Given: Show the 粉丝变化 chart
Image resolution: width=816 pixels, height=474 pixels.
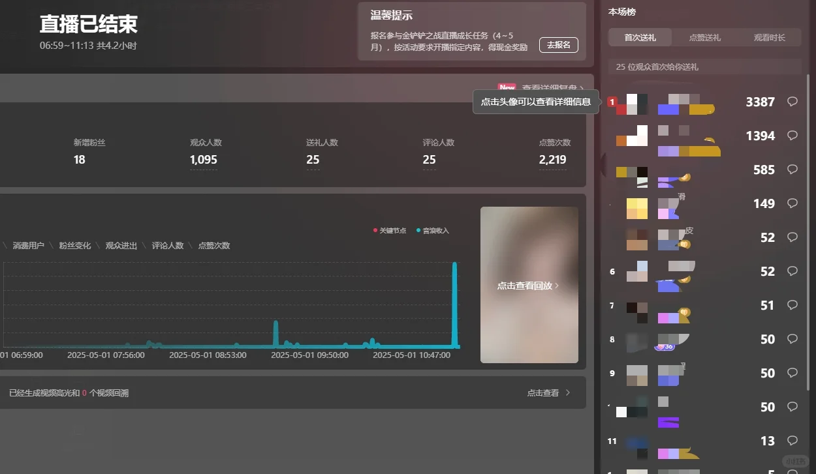Looking at the screenshot, I should click(75, 246).
